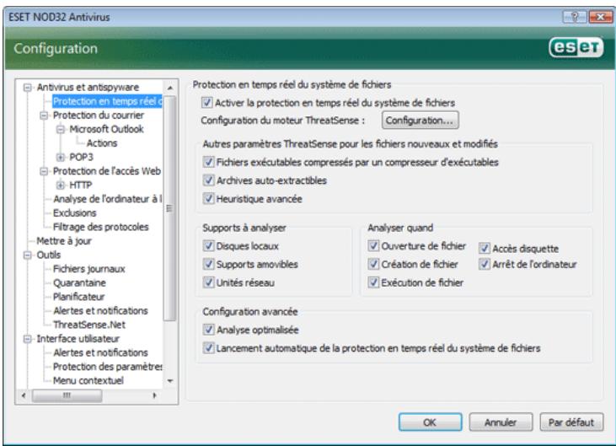616x446 pixels.
Task: Open Protection des paramètres item
Action: tap(107, 367)
